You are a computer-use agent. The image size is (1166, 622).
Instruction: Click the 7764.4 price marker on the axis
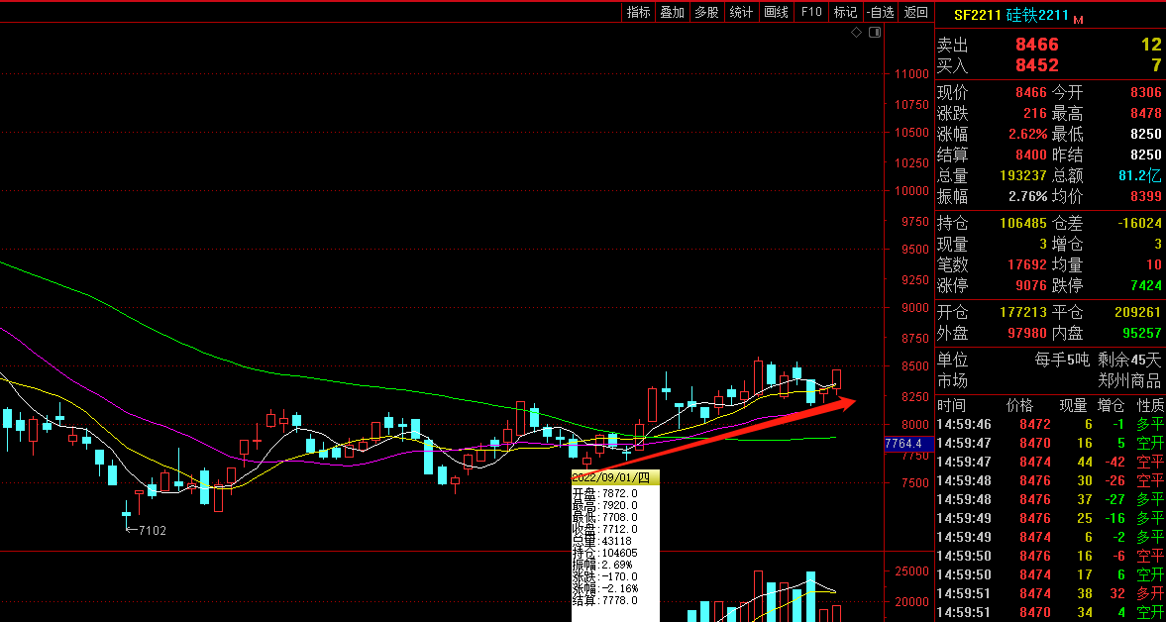click(x=903, y=444)
